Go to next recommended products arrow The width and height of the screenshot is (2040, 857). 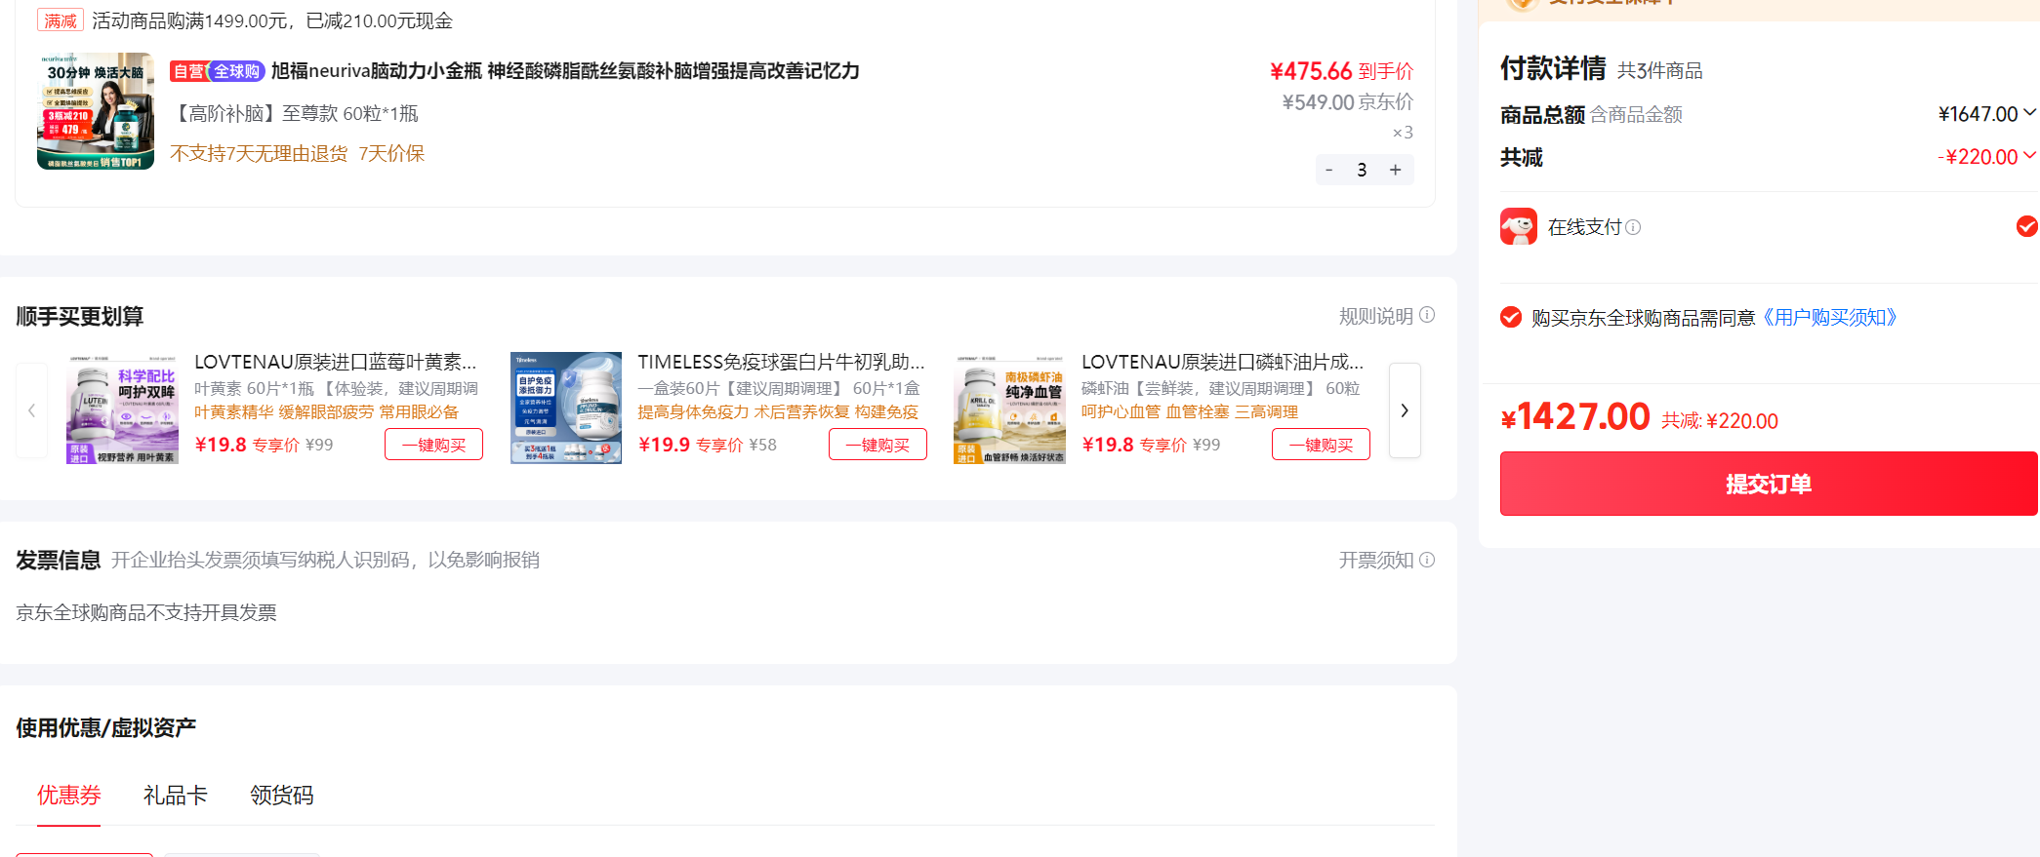click(1405, 410)
